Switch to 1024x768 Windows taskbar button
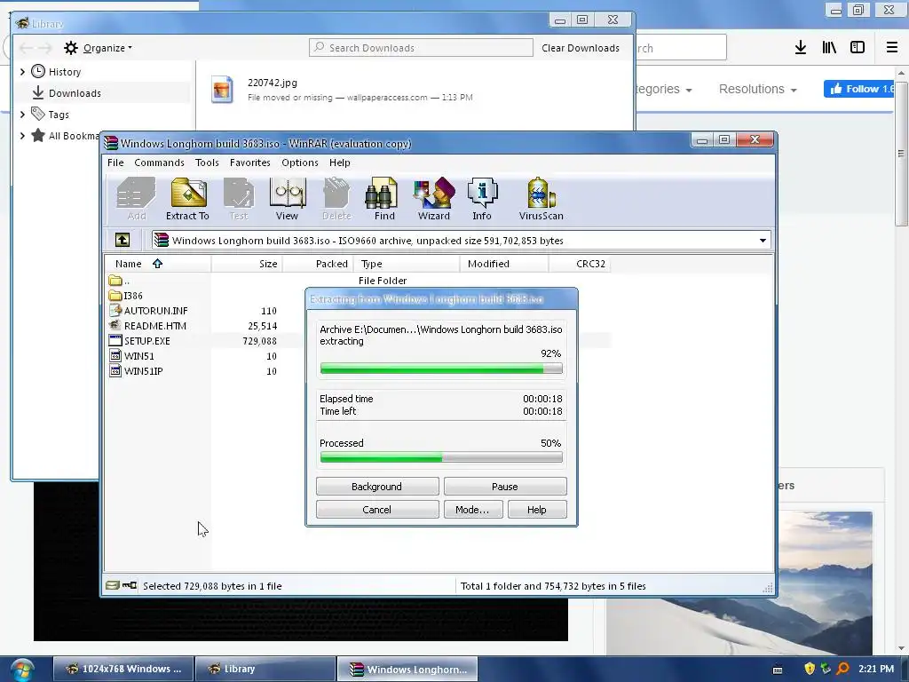 (123, 669)
